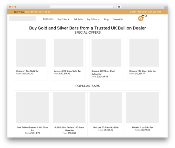
Task: Click the Umicore 500 Gram Gold Bar image
Action: point(69,53)
